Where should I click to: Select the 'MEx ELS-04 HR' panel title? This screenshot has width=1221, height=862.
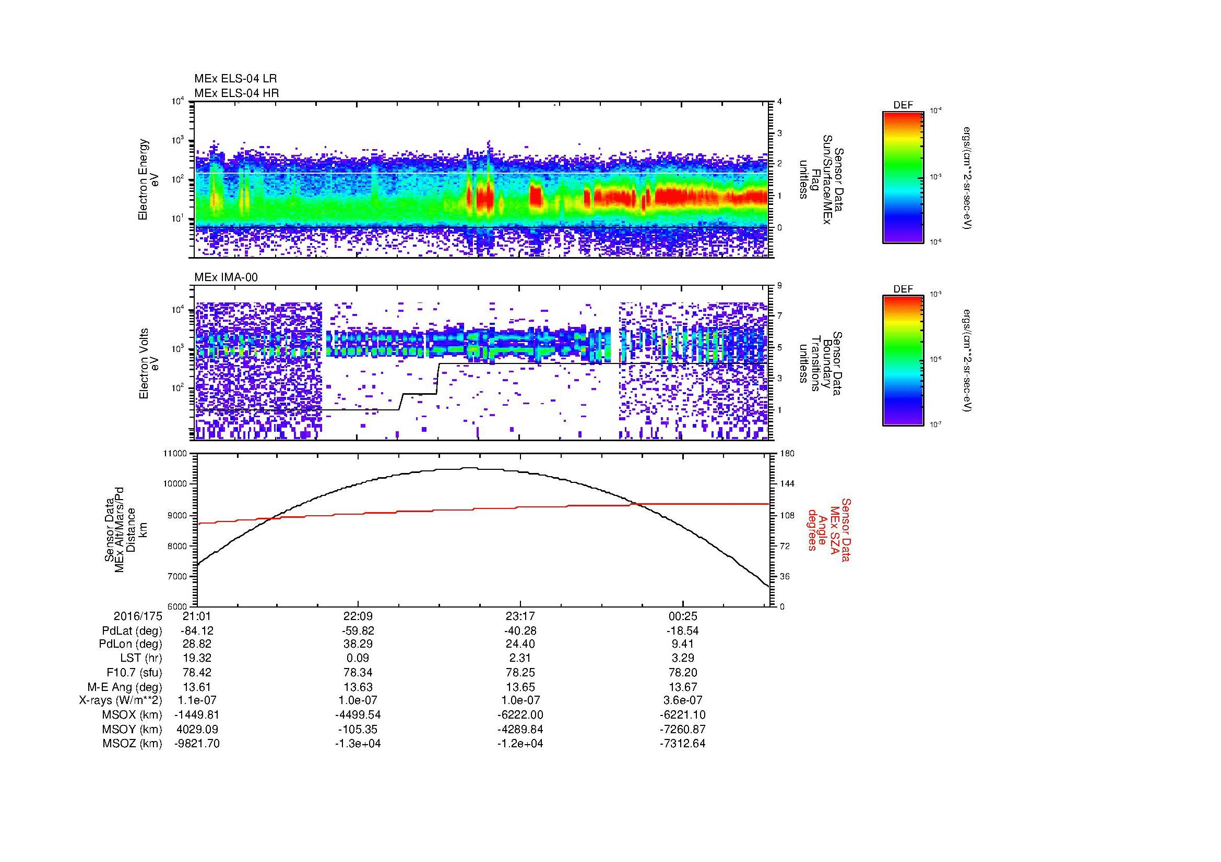point(236,93)
